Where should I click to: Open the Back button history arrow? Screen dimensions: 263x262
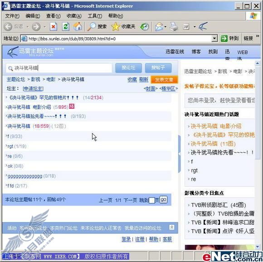coord(28,27)
